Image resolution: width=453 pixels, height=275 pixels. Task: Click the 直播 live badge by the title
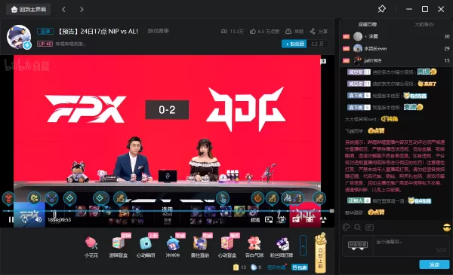point(45,31)
